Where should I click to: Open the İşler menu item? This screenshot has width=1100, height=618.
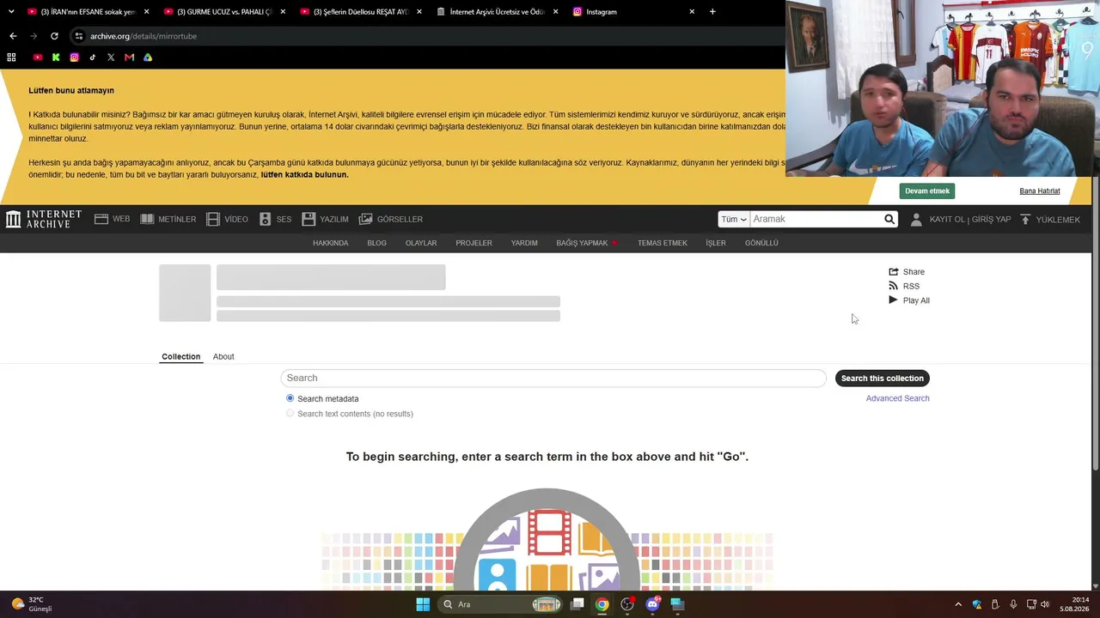[x=716, y=243]
